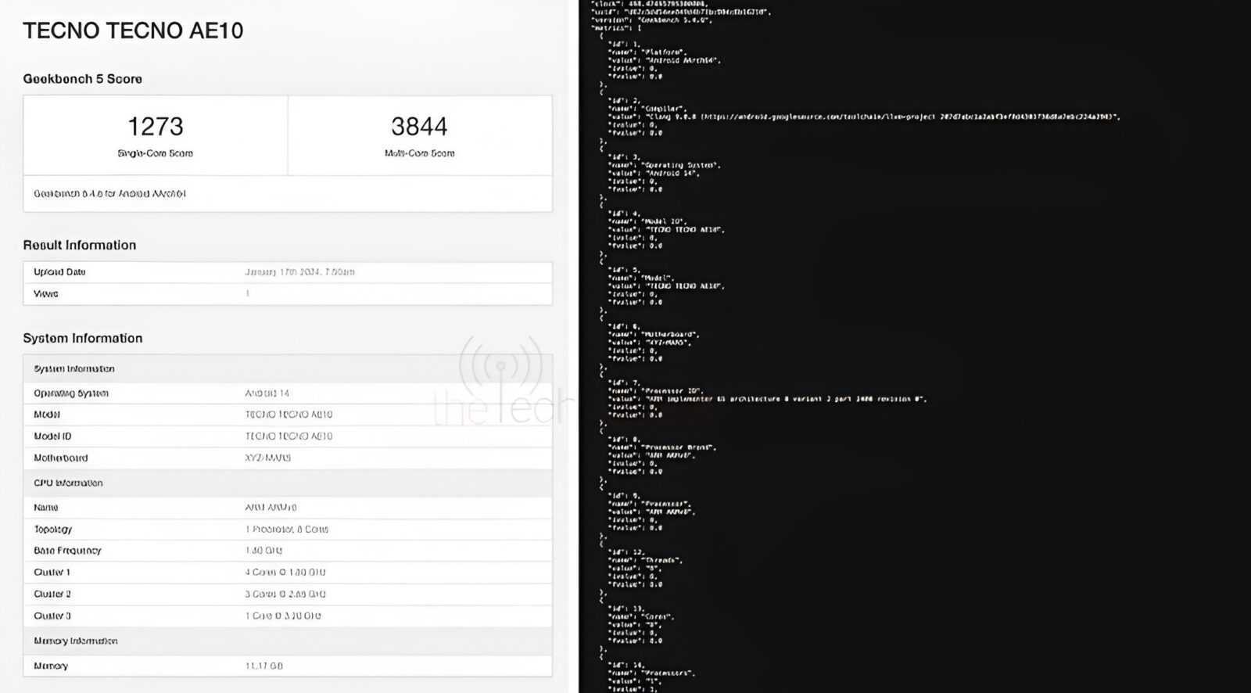Click the "Cluster 2" row label
The width and height of the screenshot is (1251, 693).
tap(52, 594)
